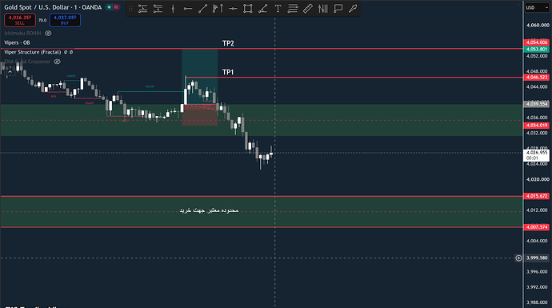The height and width of the screenshot is (308, 552).
Task: Click the 3,988.000 price scale tick
Action: pos(538,302)
